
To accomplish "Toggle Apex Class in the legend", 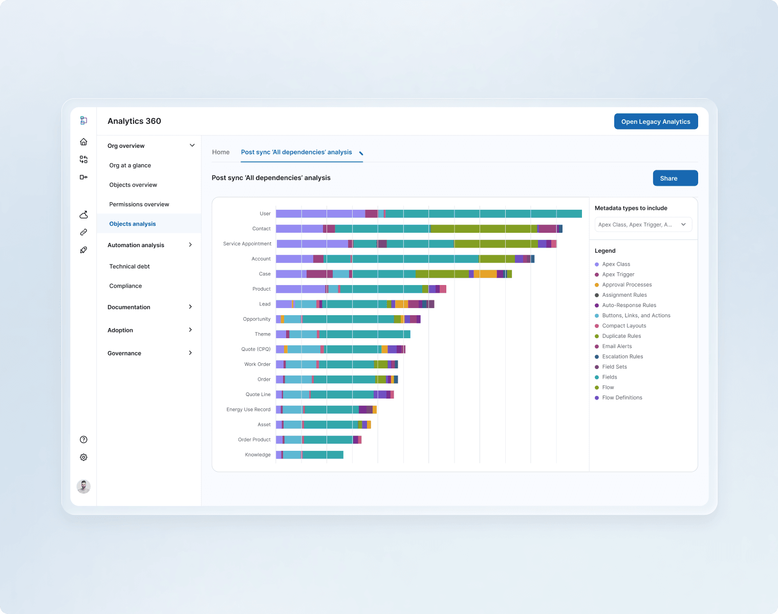I will pyautogui.click(x=612, y=264).
